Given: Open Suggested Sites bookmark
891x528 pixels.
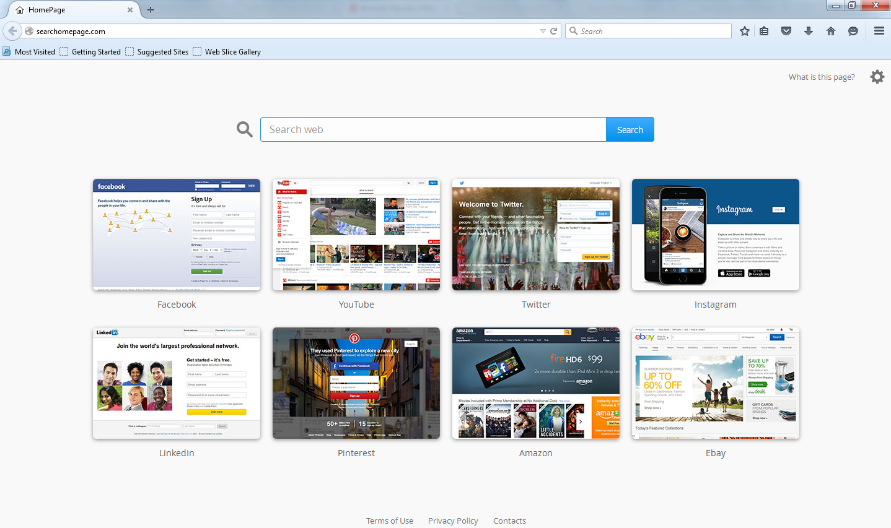Looking at the screenshot, I should pyautogui.click(x=157, y=51).
